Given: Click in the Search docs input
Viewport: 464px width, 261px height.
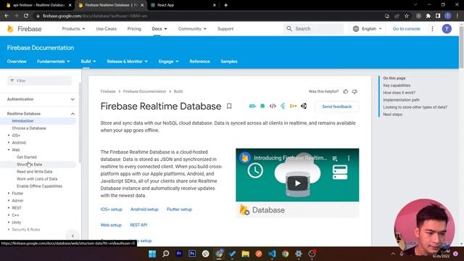Looking at the screenshot, I should click(314, 29).
